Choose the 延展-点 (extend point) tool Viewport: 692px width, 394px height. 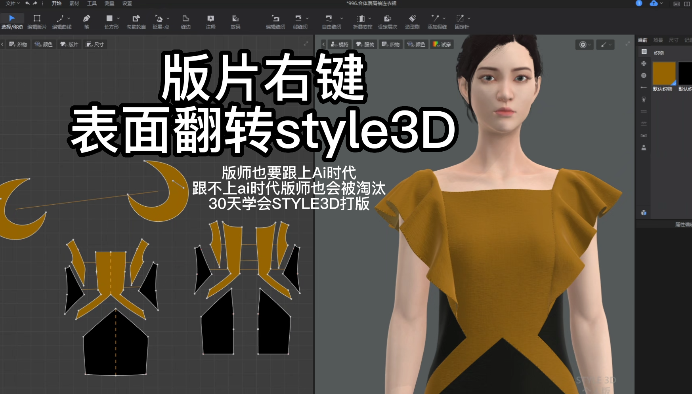161,22
